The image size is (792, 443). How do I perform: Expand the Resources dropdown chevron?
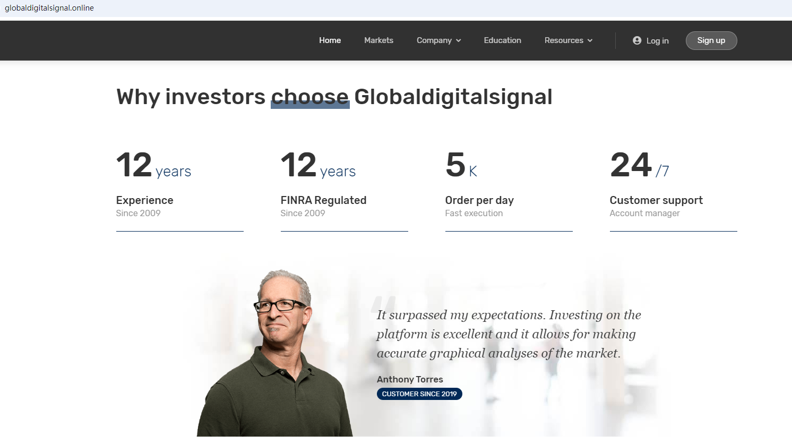coord(590,41)
